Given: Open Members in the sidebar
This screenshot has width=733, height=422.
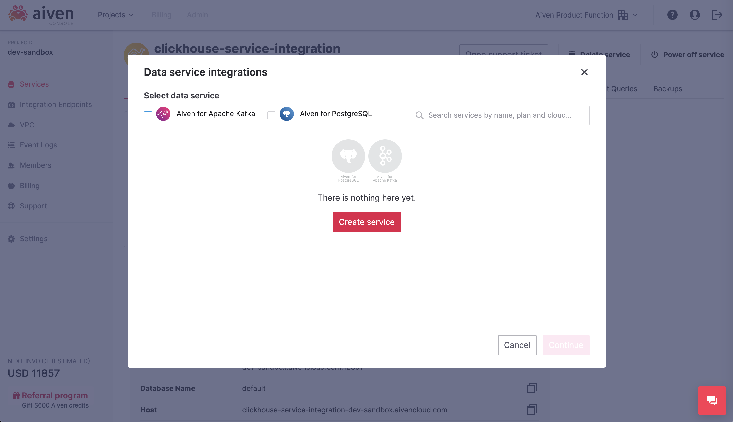Looking at the screenshot, I should (35, 165).
